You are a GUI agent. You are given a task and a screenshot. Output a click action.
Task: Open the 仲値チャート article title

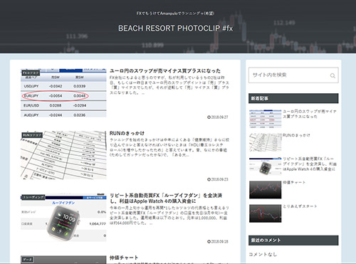[124, 258]
